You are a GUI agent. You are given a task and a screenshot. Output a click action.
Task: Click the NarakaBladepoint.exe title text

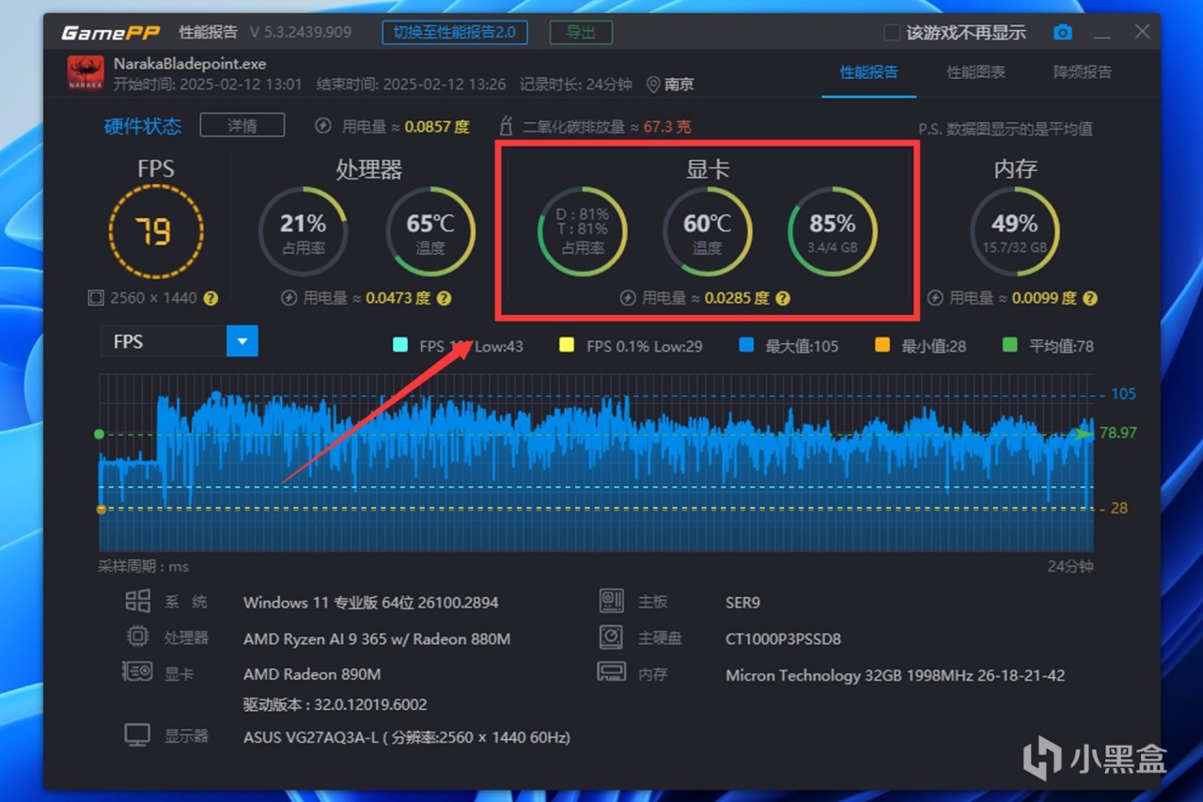190,64
